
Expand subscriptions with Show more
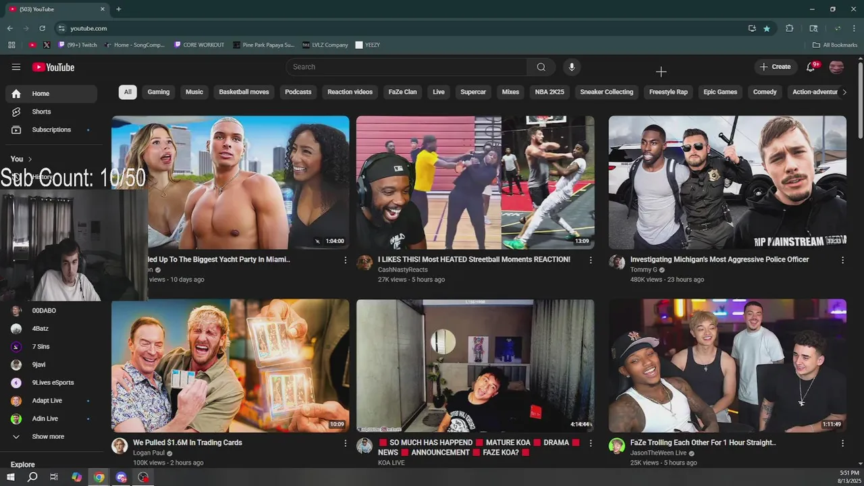pos(51,437)
